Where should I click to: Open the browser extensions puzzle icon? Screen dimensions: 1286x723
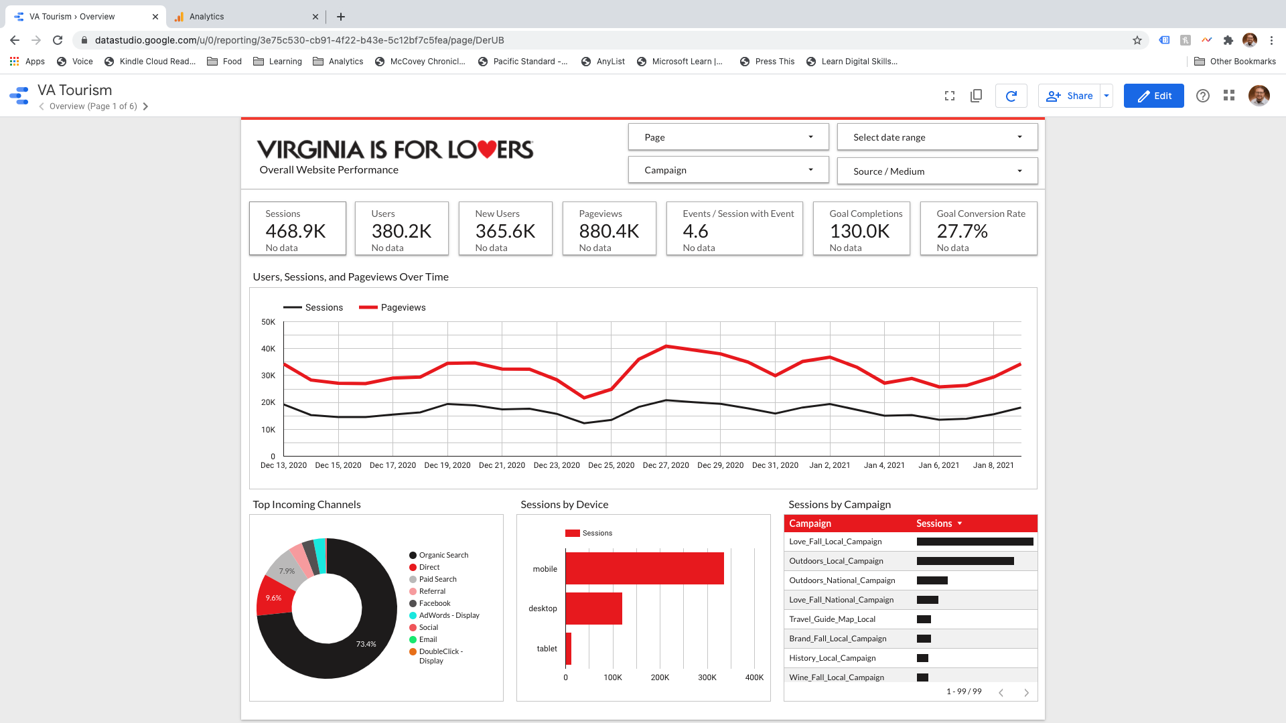1228,40
